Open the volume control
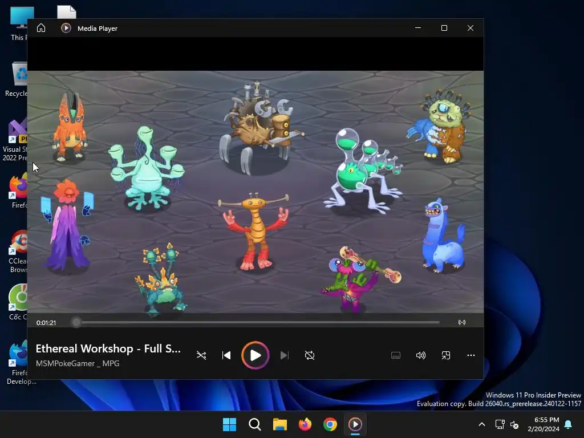Image resolution: width=584 pixels, height=438 pixels. point(420,355)
